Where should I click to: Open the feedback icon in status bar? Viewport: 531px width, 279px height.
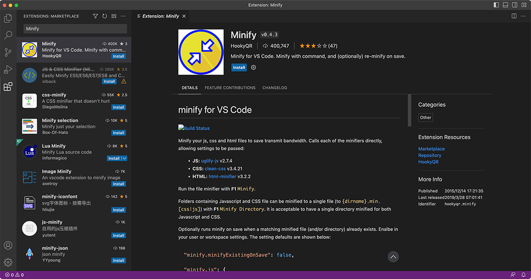[512, 275]
